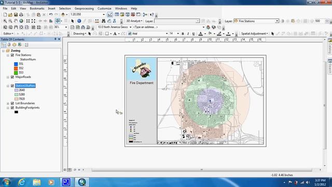Apply Bold text formatting
332x187 pixels.
click(183, 34)
